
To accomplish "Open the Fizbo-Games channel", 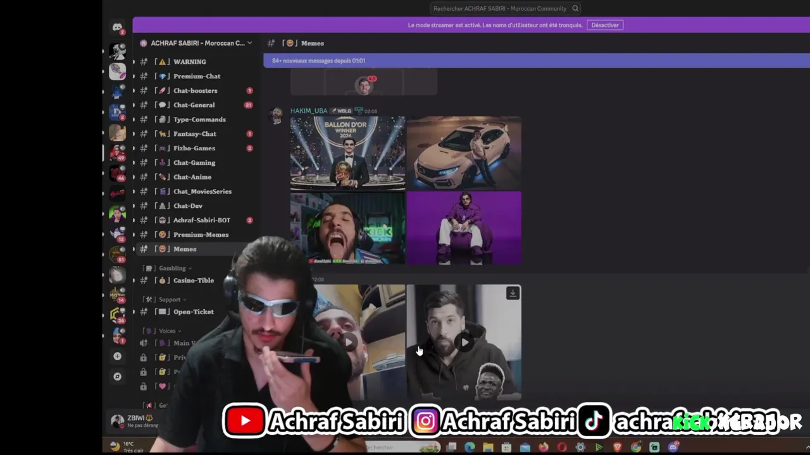I will click(x=195, y=148).
